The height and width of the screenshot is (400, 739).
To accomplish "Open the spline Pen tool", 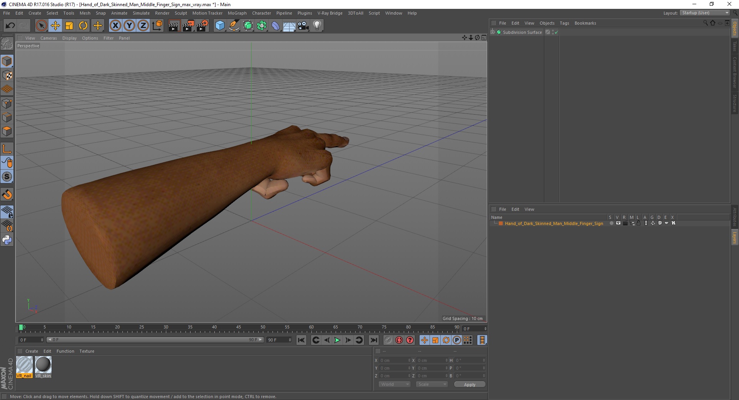I will click(234, 26).
